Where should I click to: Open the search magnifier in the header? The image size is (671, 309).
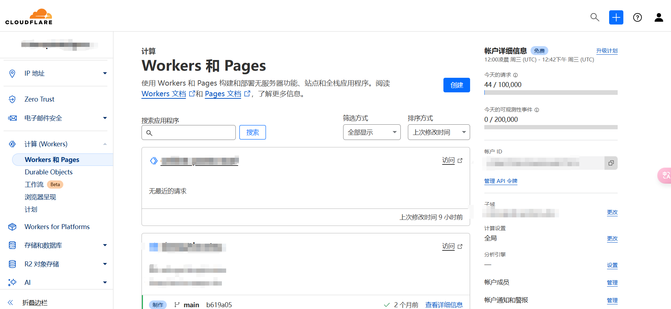[x=595, y=17]
